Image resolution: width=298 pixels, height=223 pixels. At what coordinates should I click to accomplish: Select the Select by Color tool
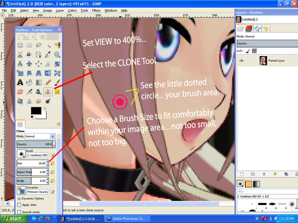tap(57, 45)
